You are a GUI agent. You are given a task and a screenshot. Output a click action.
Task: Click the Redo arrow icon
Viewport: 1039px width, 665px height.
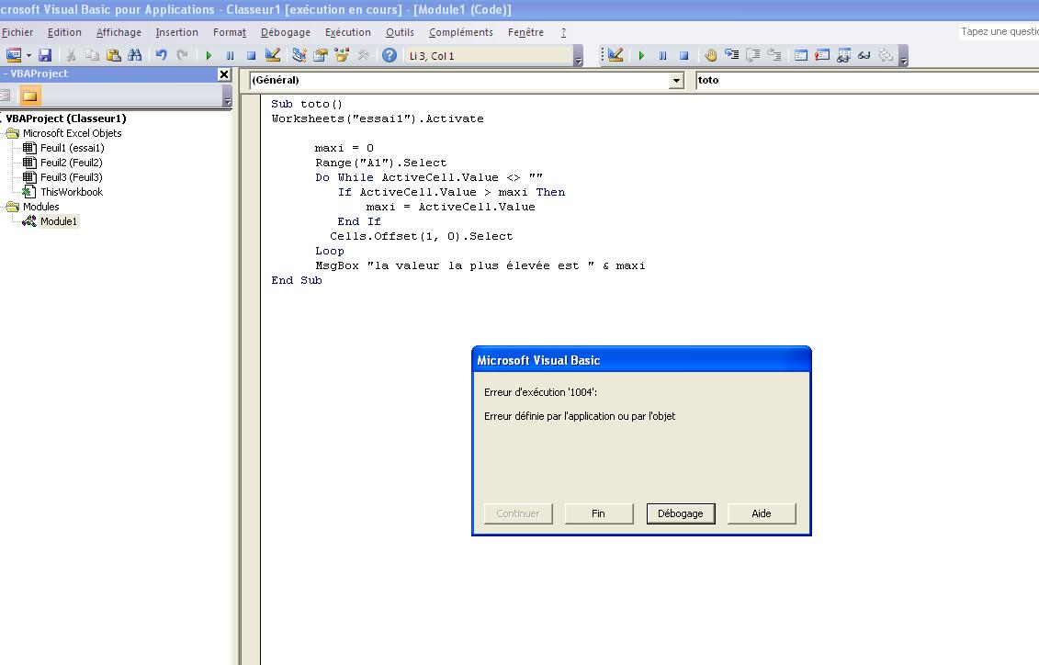[x=182, y=56]
